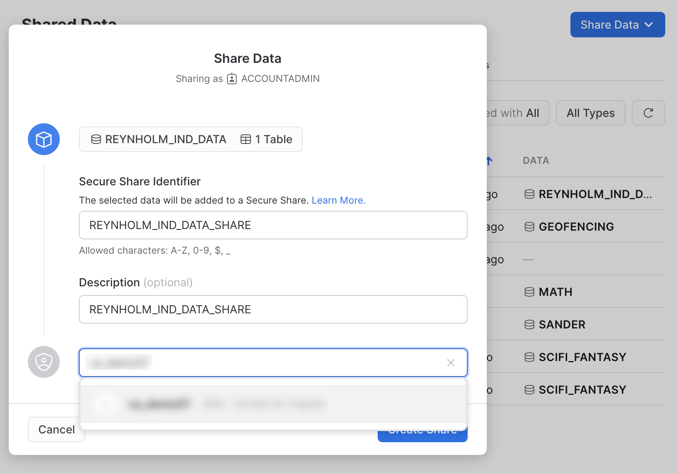Click the refresh icon button

coord(648,113)
